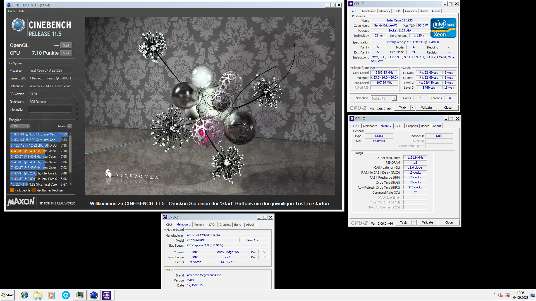Click Close button in CPU-Z Memory window
Viewport: 536px width, 301px height.
click(449, 222)
